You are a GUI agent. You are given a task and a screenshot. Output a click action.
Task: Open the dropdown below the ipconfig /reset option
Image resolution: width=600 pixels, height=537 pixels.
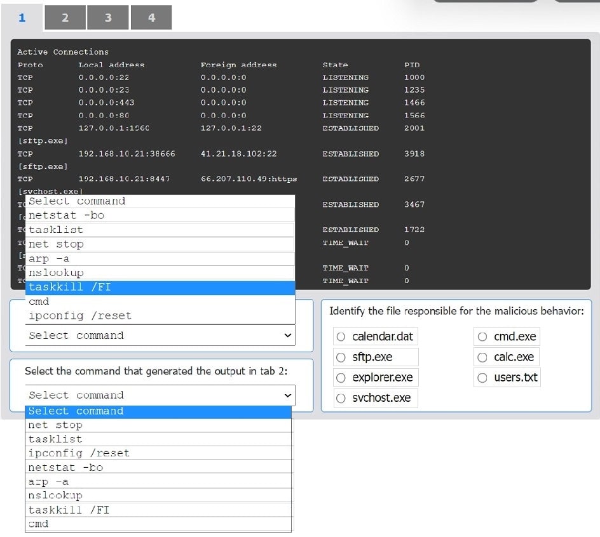coord(160,336)
